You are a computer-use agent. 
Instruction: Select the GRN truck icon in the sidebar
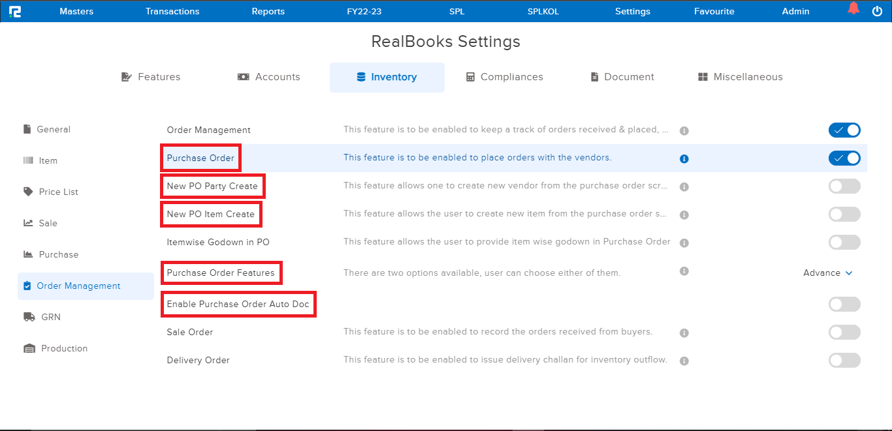(29, 317)
